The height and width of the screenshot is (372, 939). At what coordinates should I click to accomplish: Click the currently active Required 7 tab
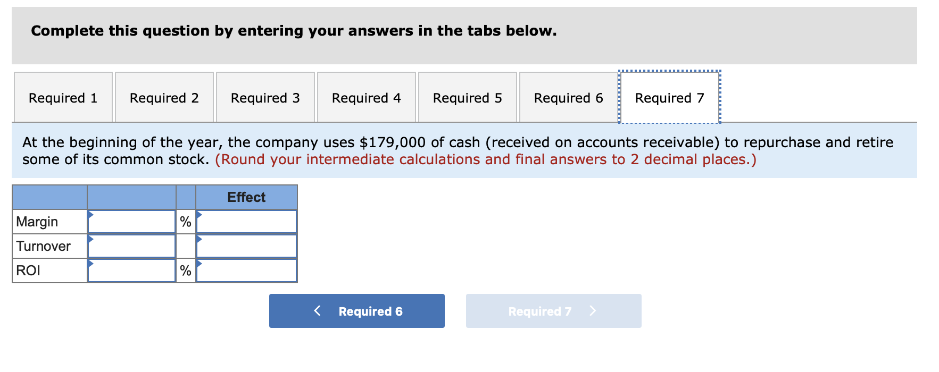coord(669,98)
